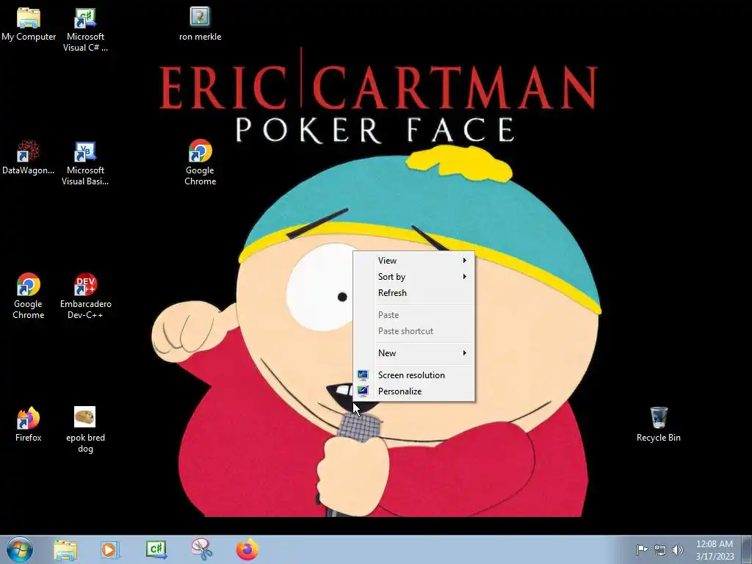
Task: Expand the arrow next to New
Action: (464, 353)
